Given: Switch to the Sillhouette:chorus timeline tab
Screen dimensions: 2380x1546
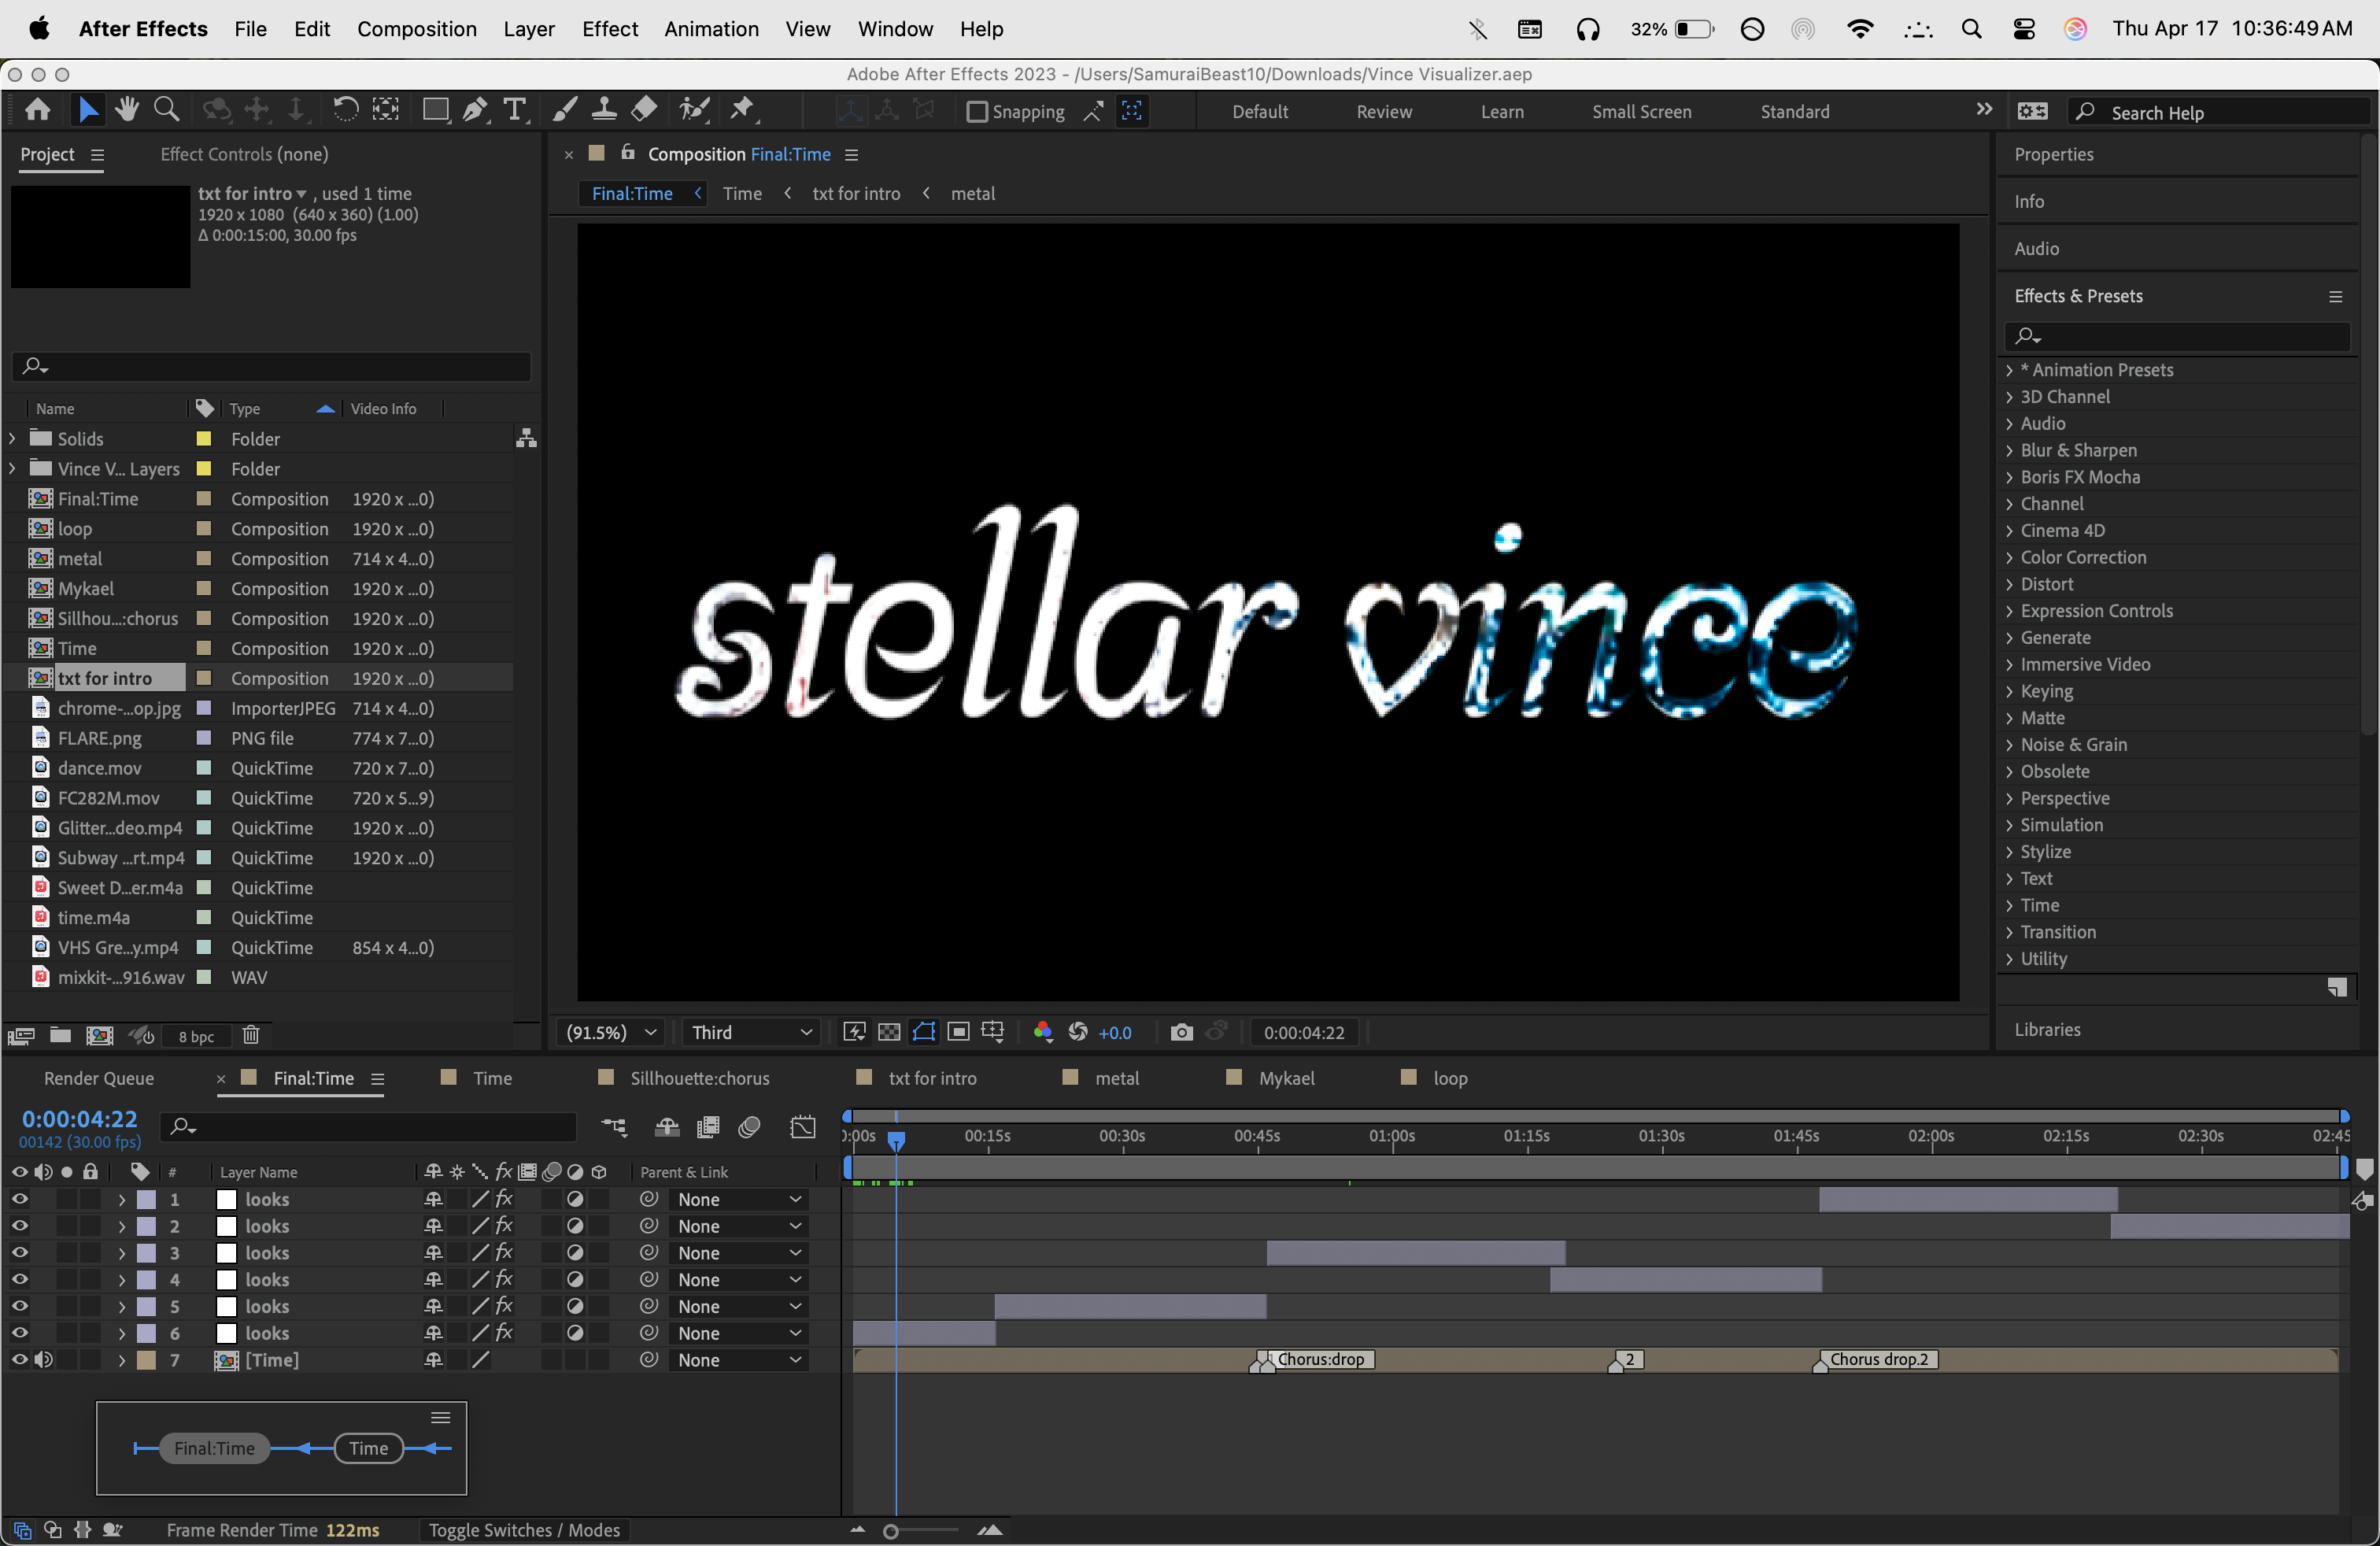Looking at the screenshot, I should tap(699, 1078).
